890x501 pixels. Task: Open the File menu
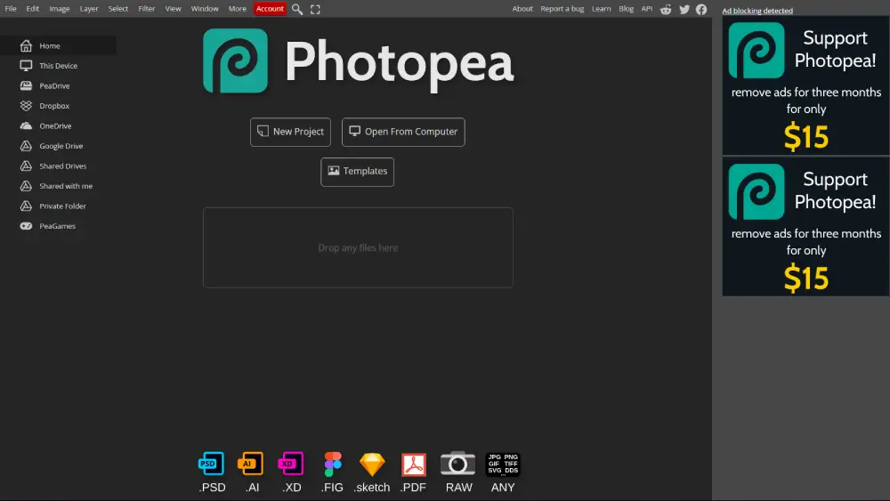(x=11, y=9)
